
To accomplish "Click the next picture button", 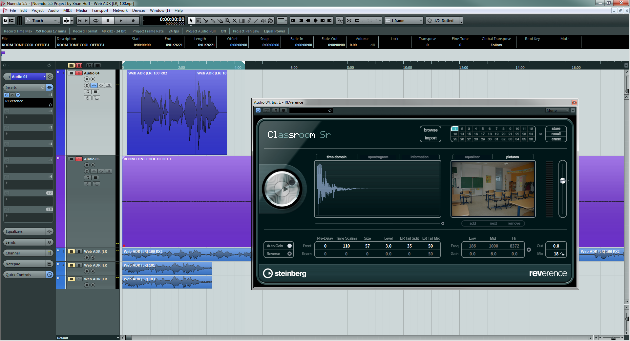I will [493, 223].
